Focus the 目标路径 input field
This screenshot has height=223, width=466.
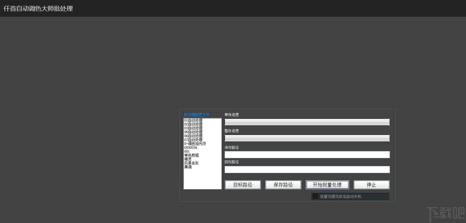(x=307, y=170)
